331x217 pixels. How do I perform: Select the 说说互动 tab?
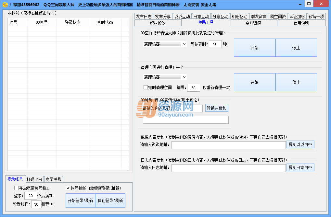(x=182, y=17)
